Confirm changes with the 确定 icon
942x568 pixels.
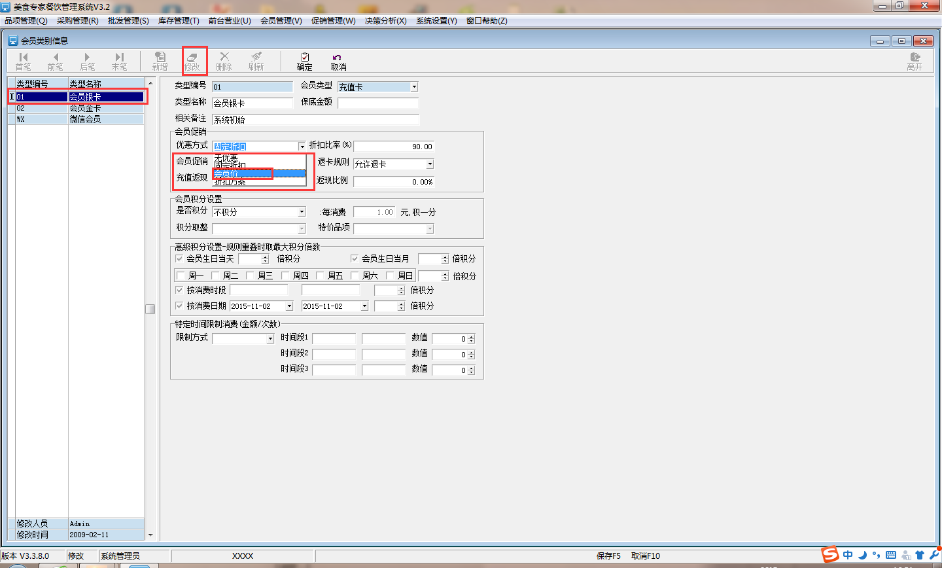pyautogui.click(x=304, y=61)
